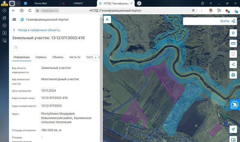The image size is (240, 142).
Task: Click the area selection map tool
Action: point(233,54)
